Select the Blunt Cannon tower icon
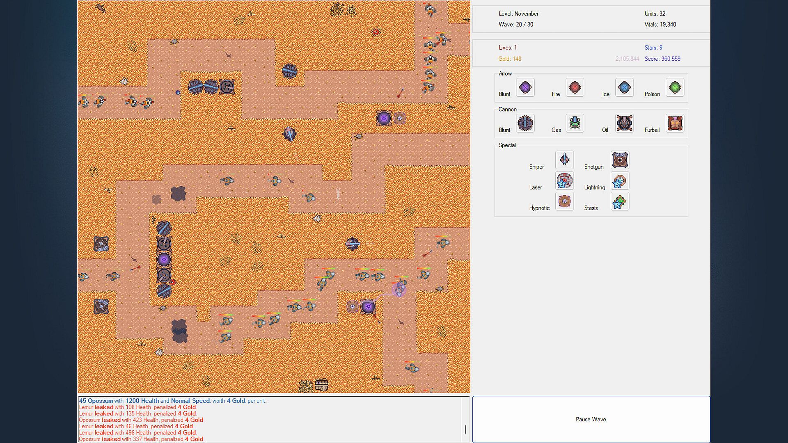Viewport: 788px width, 443px height. [525, 123]
